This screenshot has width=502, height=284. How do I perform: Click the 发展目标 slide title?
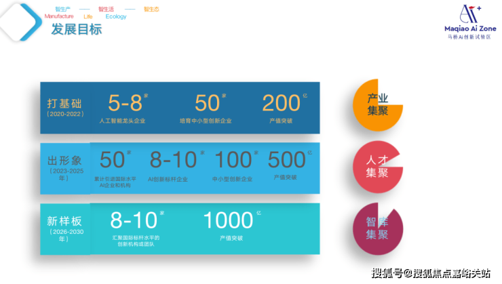(77, 29)
